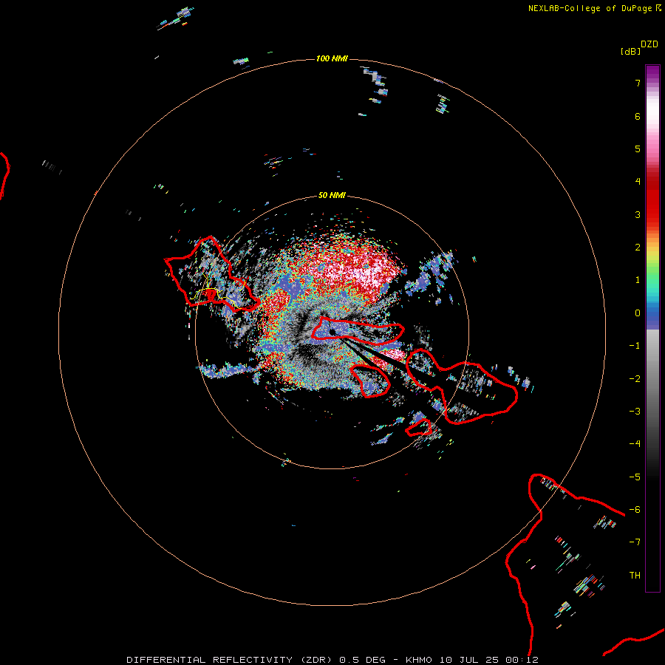Click the 50 NMI range ring label
665x665 pixels.
332,195
